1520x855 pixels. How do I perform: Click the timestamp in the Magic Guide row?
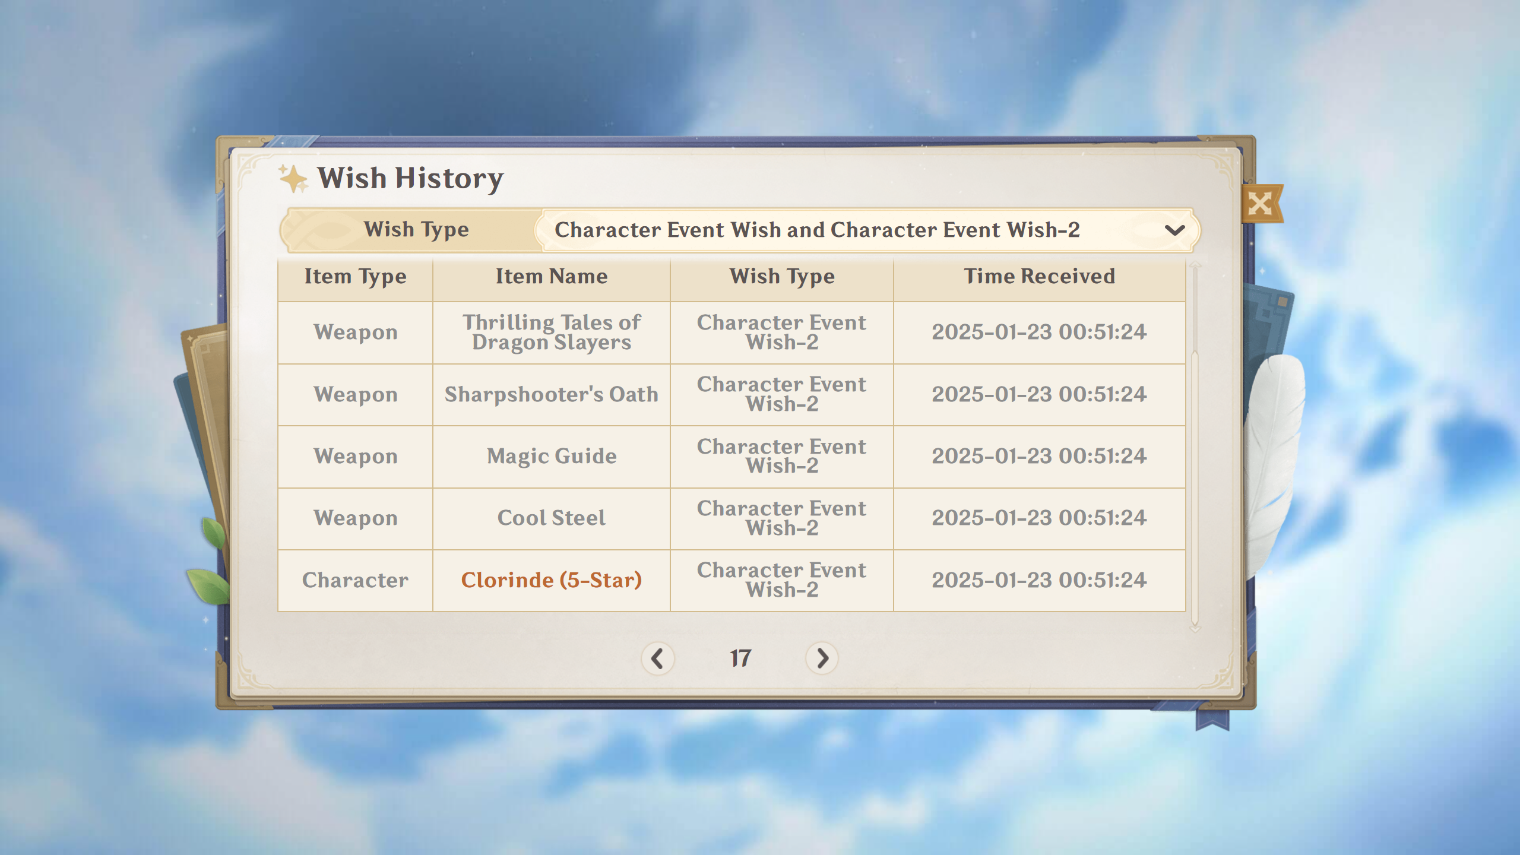click(x=1039, y=456)
